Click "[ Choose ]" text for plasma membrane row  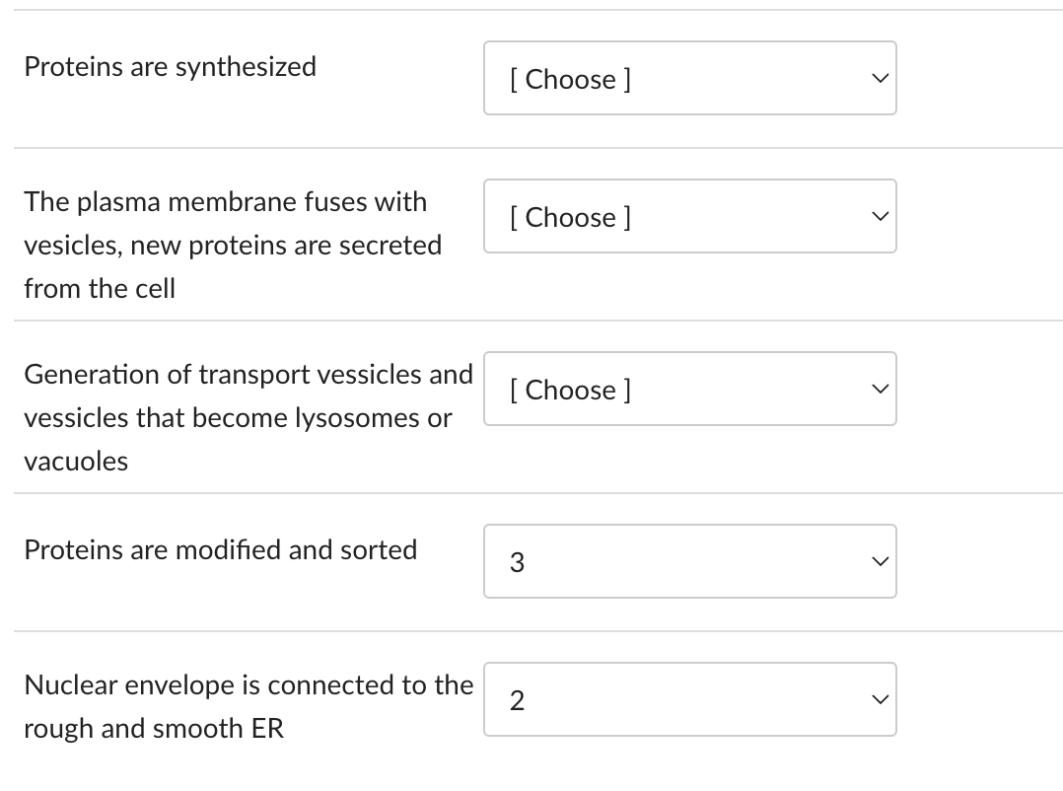tap(571, 217)
